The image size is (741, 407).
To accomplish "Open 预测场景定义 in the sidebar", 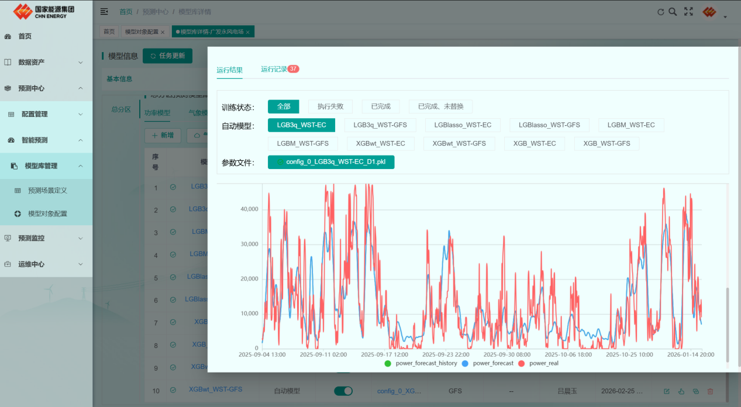I will (x=47, y=191).
